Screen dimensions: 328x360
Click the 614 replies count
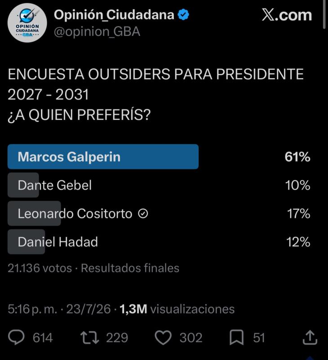pyautogui.click(x=43, y=338)
